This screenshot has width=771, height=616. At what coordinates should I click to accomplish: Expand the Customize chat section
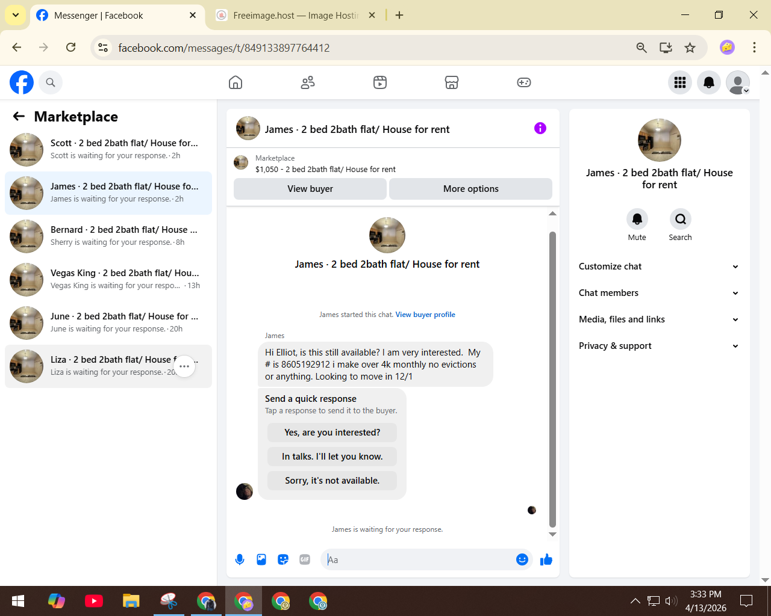(x=659, y=266)
